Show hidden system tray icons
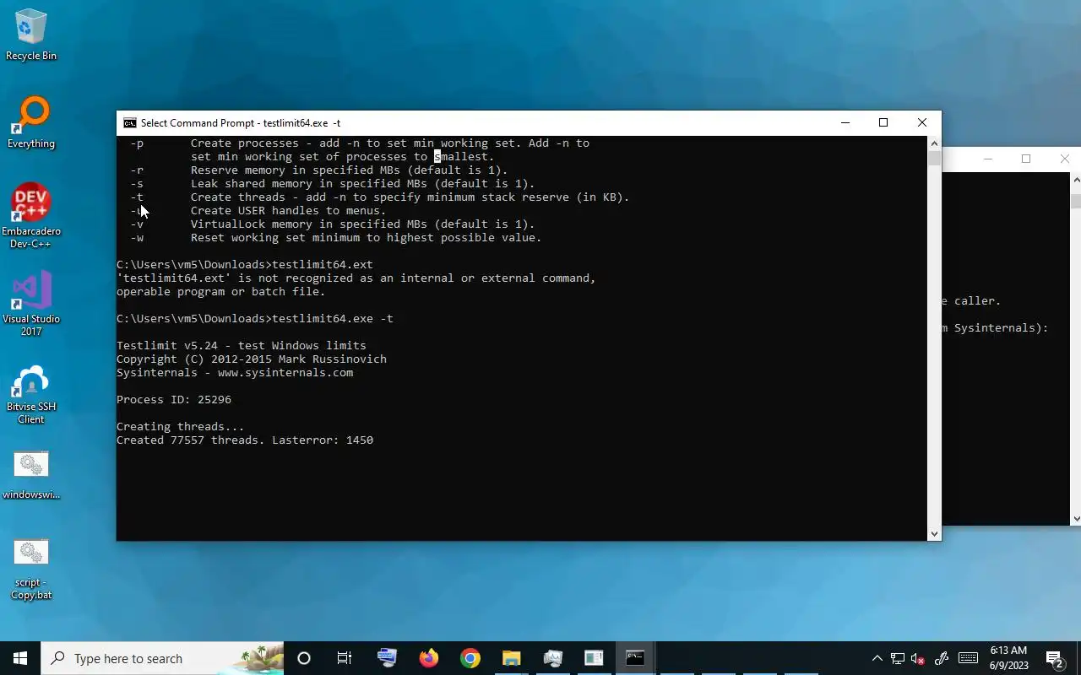This screenshot has width=1081, height=675. coord(877,659)
